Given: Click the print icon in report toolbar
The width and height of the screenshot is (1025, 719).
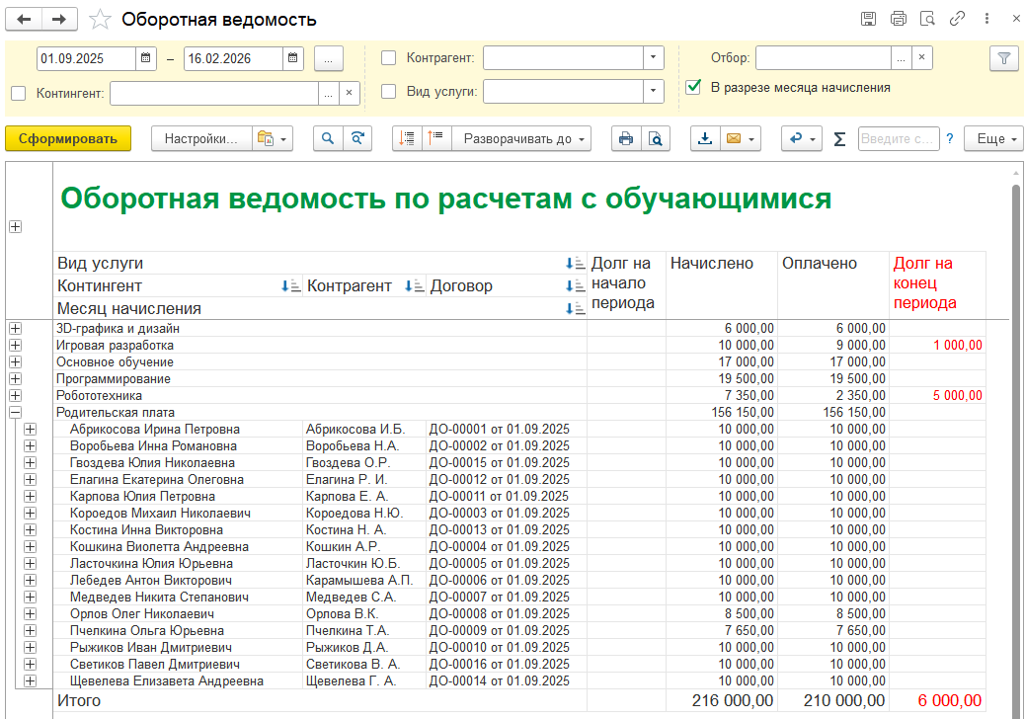Looking at the screenshot, I should (625, 139).
